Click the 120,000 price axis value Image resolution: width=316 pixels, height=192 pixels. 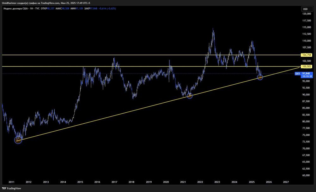pos(307,14)
